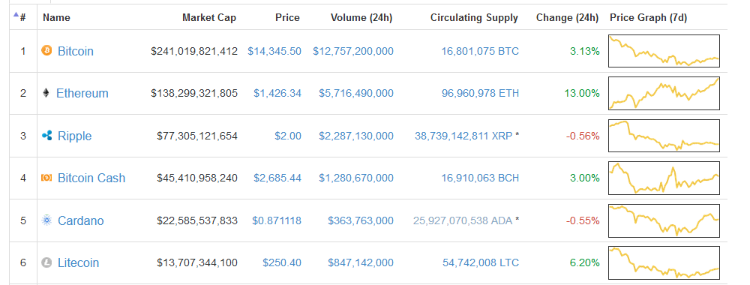Sort table by Change (24h) header
The width and height of the screenshot is (750, 285).
point(567,18)
